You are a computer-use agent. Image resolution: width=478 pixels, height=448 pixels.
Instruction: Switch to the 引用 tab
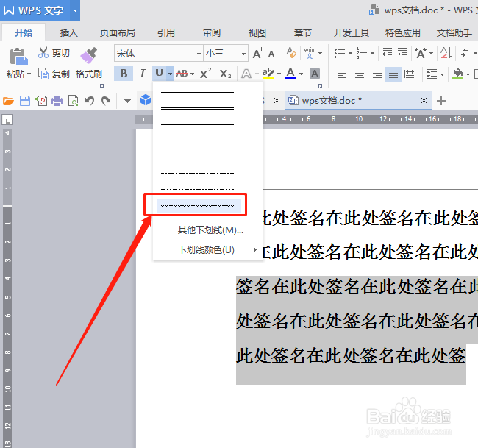[166, 32]
